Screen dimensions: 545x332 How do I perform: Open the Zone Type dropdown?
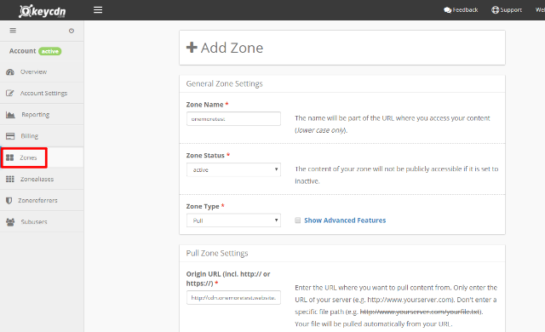click(233, 220)
